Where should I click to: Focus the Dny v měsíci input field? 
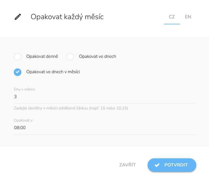(105, 97)
